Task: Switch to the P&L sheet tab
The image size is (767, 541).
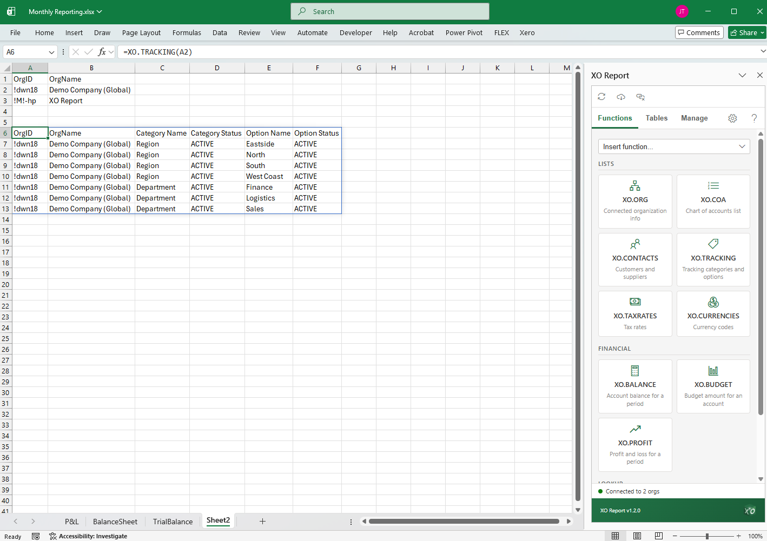Action: click(x=72, y=522)
